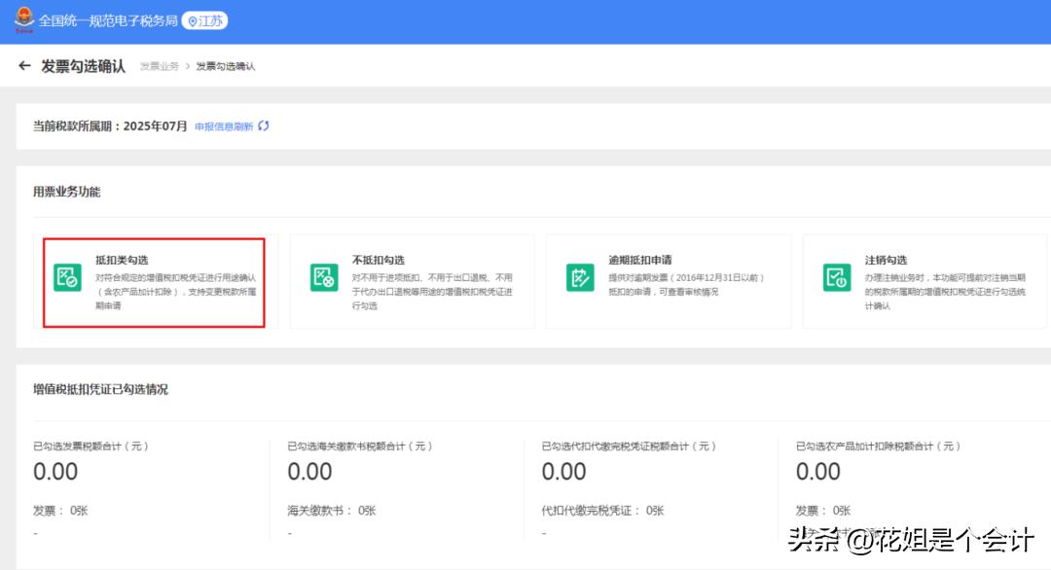Open the 不抵扣勾选 card title
1051x570 pixels.
click(379, 260)
